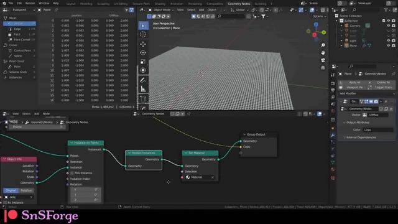The height and width of the screenshot is (224, 398).
Task: Select the Scale tool in viewport toolbar
Action: (x=143, y=62)
